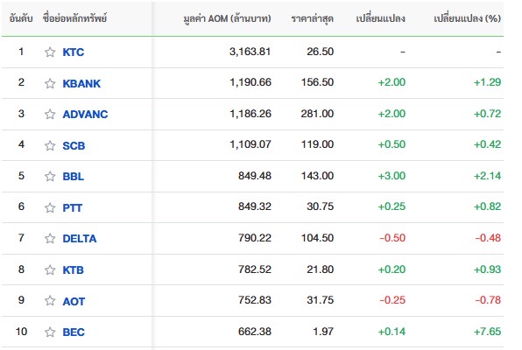Image resolution: width=522 pixels, height=350 pixels.
Task: Toggle the favorite star for DELTA
Action: (50, 239)
